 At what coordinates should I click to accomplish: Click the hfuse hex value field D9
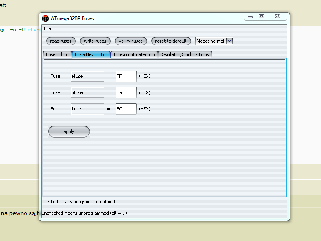pos(126,92)
